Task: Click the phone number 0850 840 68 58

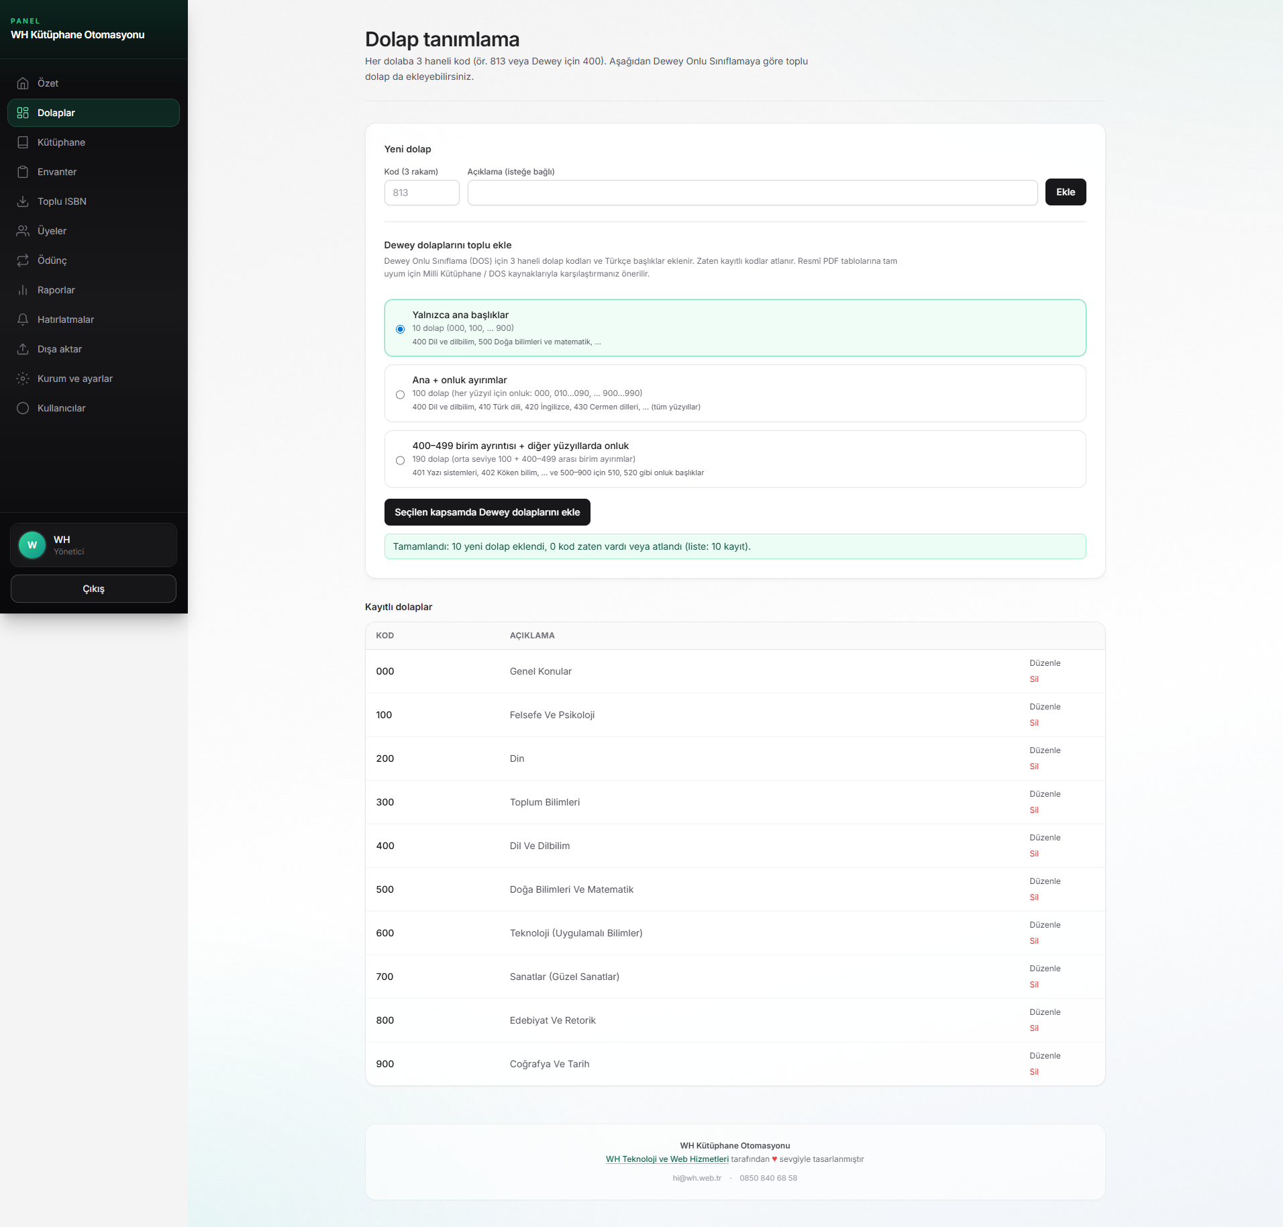Action: point(768,1178)
